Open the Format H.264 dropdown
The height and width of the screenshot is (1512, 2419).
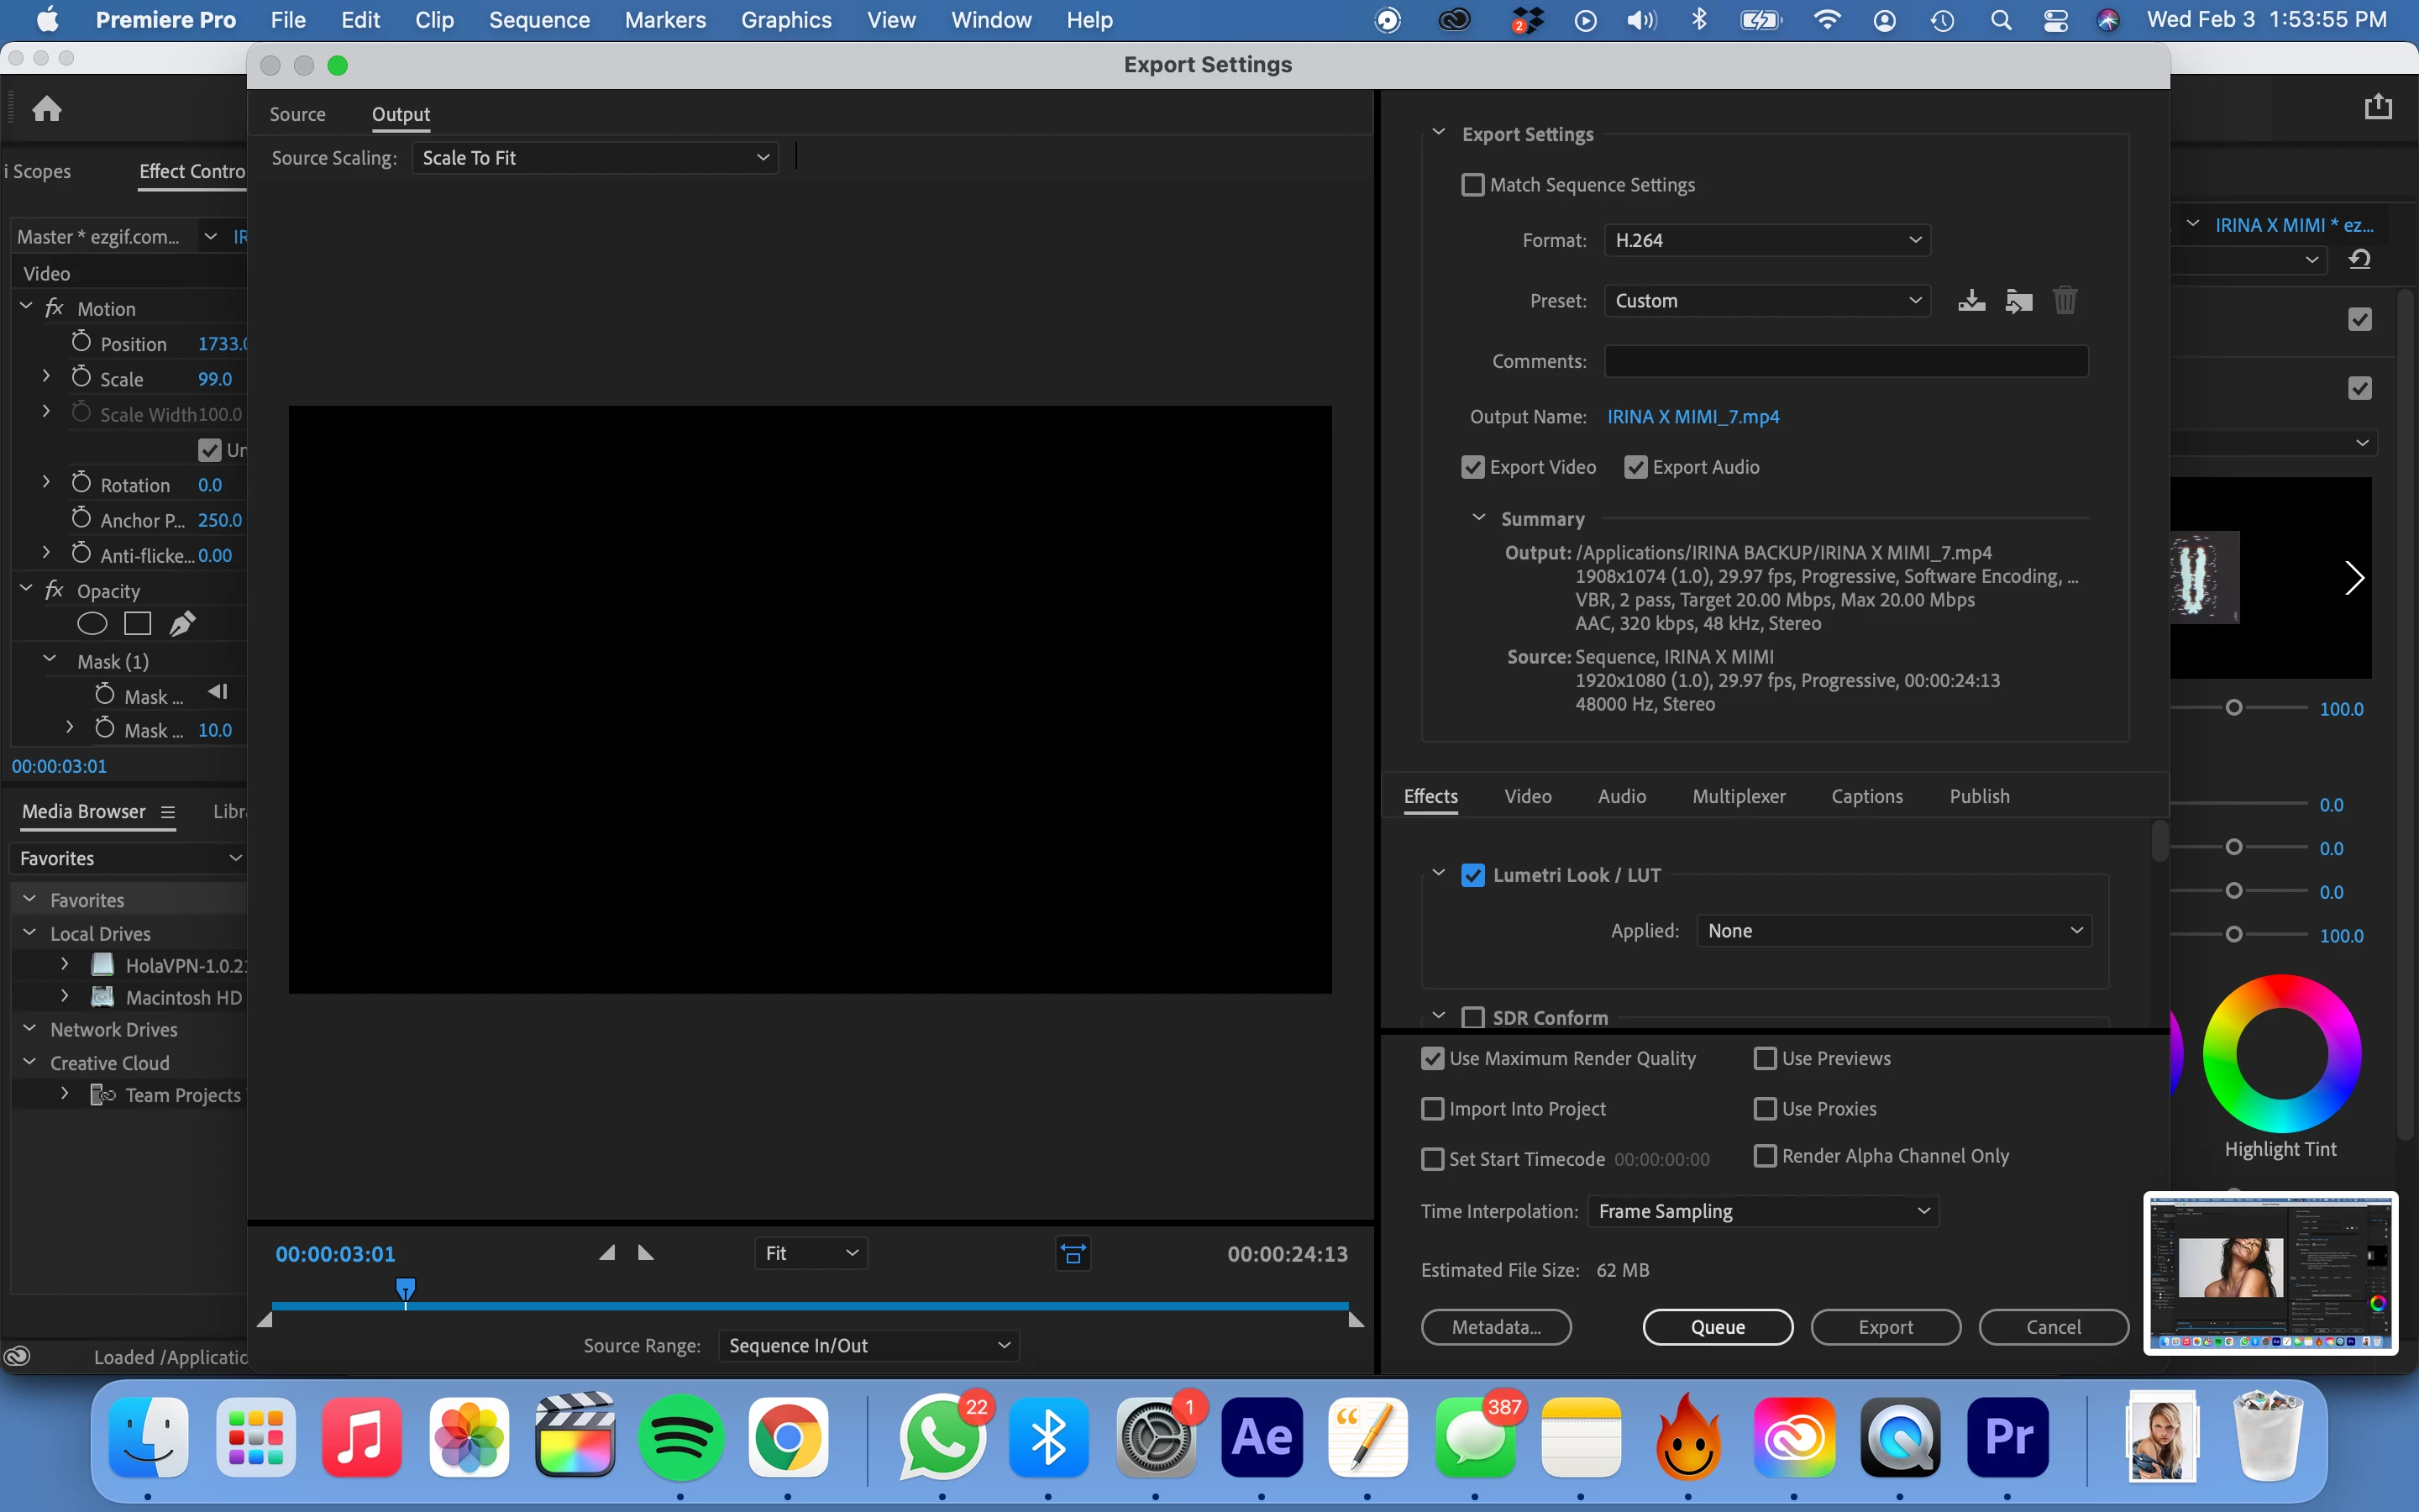[1766, 240]
